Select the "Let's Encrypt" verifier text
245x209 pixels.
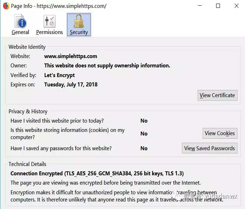click(x=59, y=75)
